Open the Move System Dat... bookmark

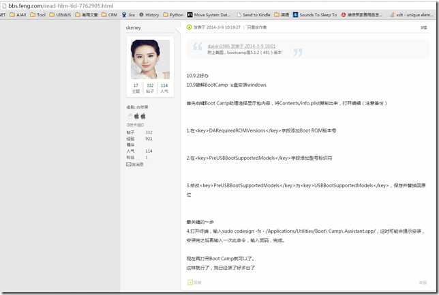point(209,14)
